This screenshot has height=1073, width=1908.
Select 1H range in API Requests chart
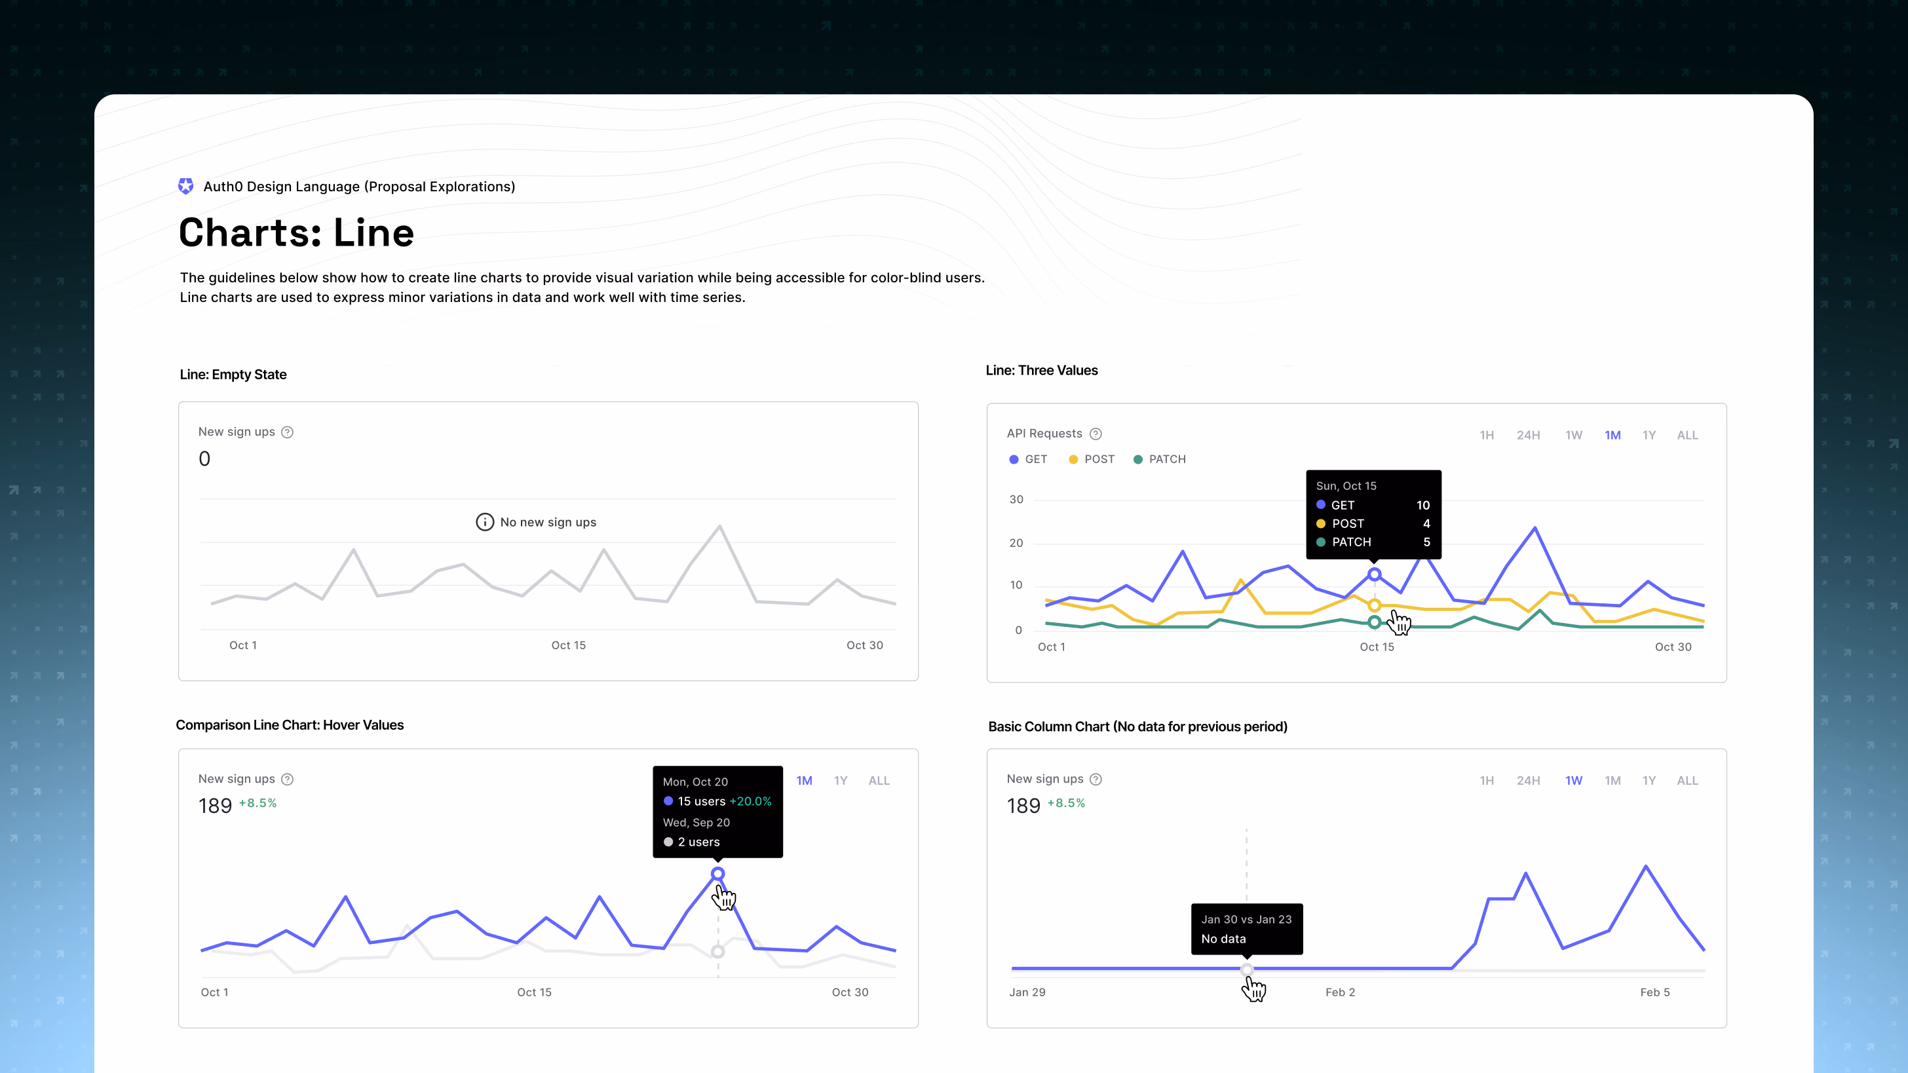click(1487, 436)
